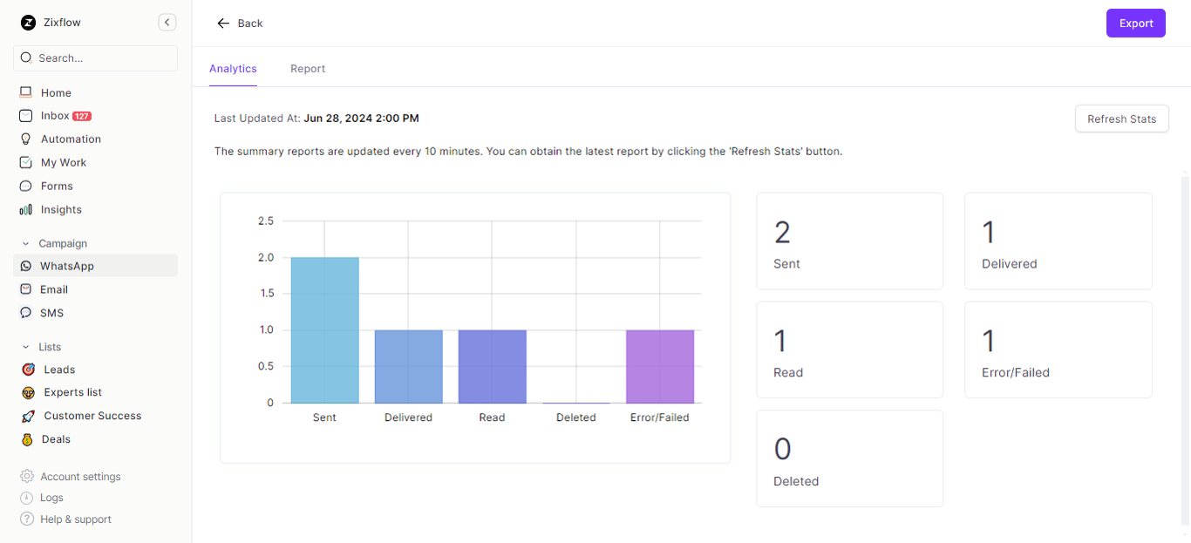The image size is (1191, 543).
Task: Collapse the left sidebar
Action: point(167,22)
